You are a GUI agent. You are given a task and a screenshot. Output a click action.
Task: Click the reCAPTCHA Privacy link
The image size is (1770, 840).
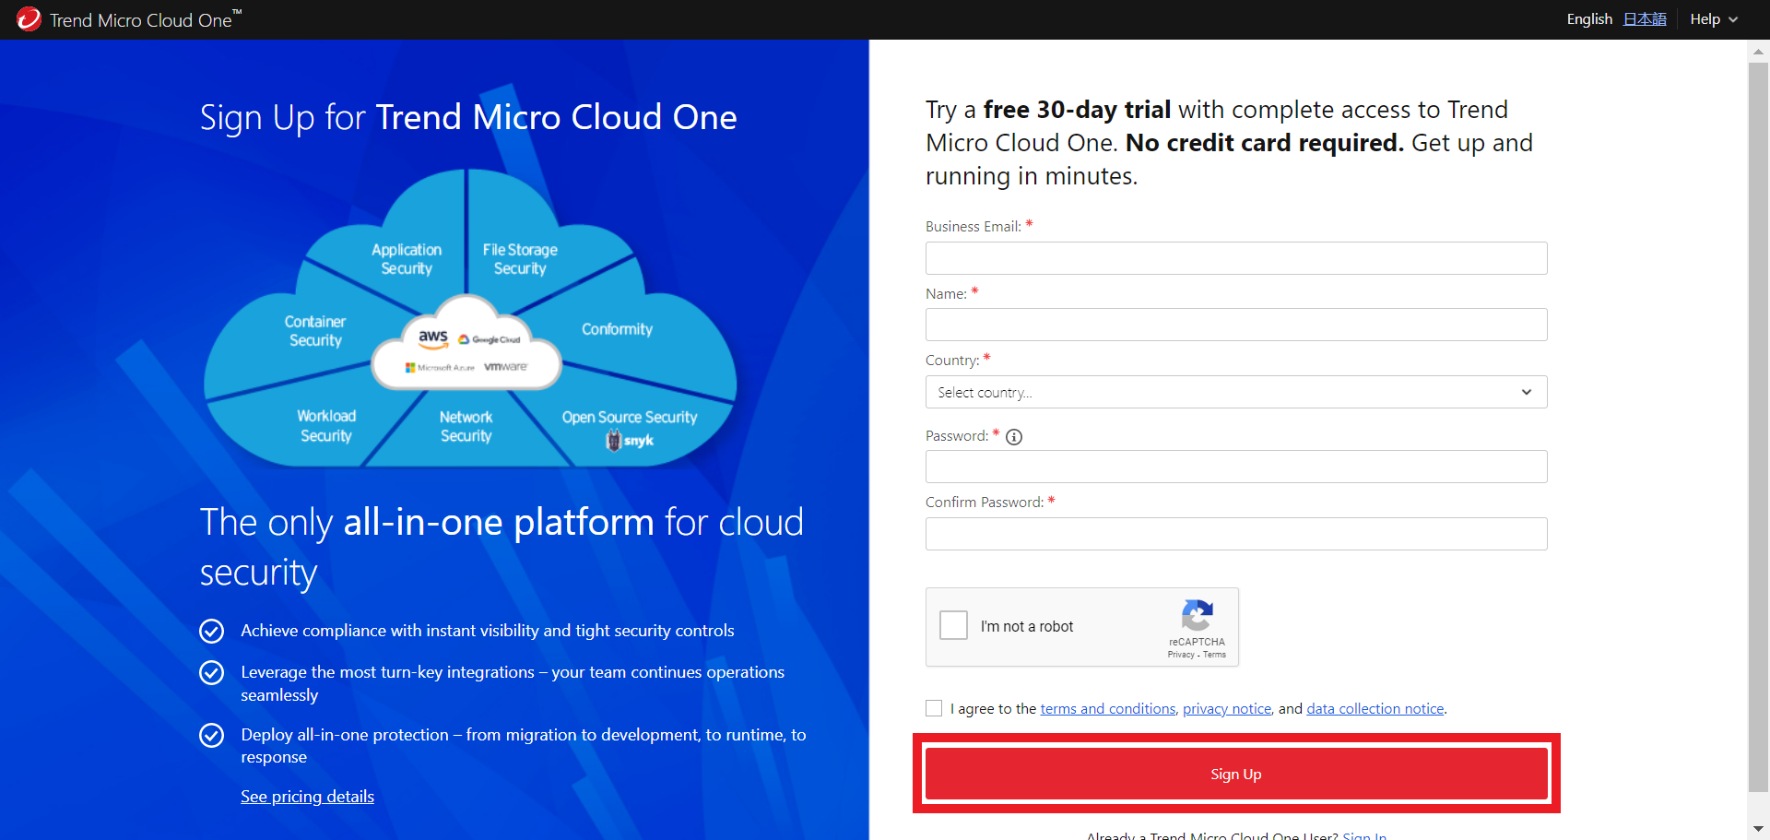tap(1180, 655)
